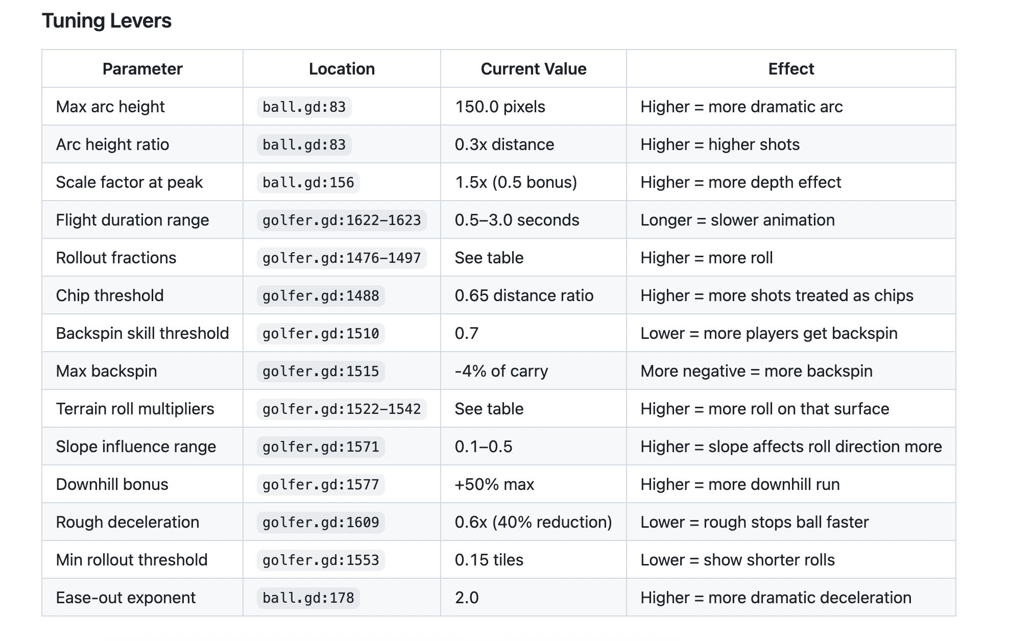Click the ball.gd:178 code reference
This screenshot has width=1010, height=641.
308,598
